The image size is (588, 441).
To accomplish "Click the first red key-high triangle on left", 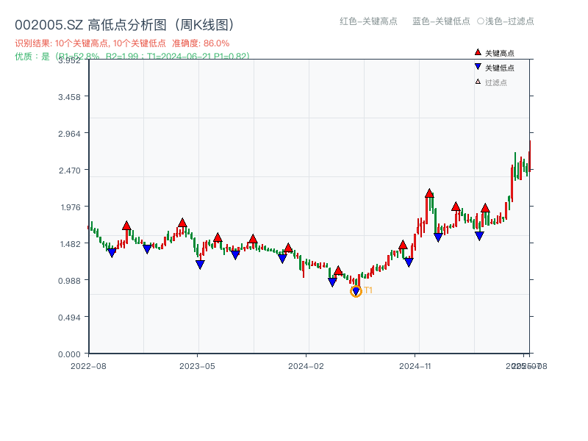I will (126, 226).
